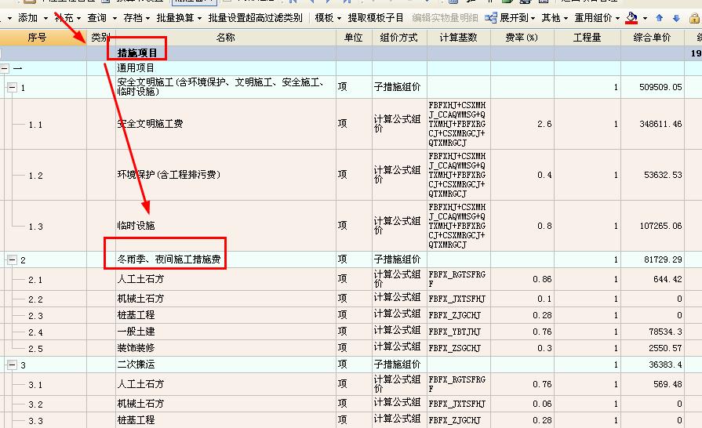Screen dimensions: 702x428
Task: Select 桩基工程 in row 2.3
Action: (x=136, y=315)
